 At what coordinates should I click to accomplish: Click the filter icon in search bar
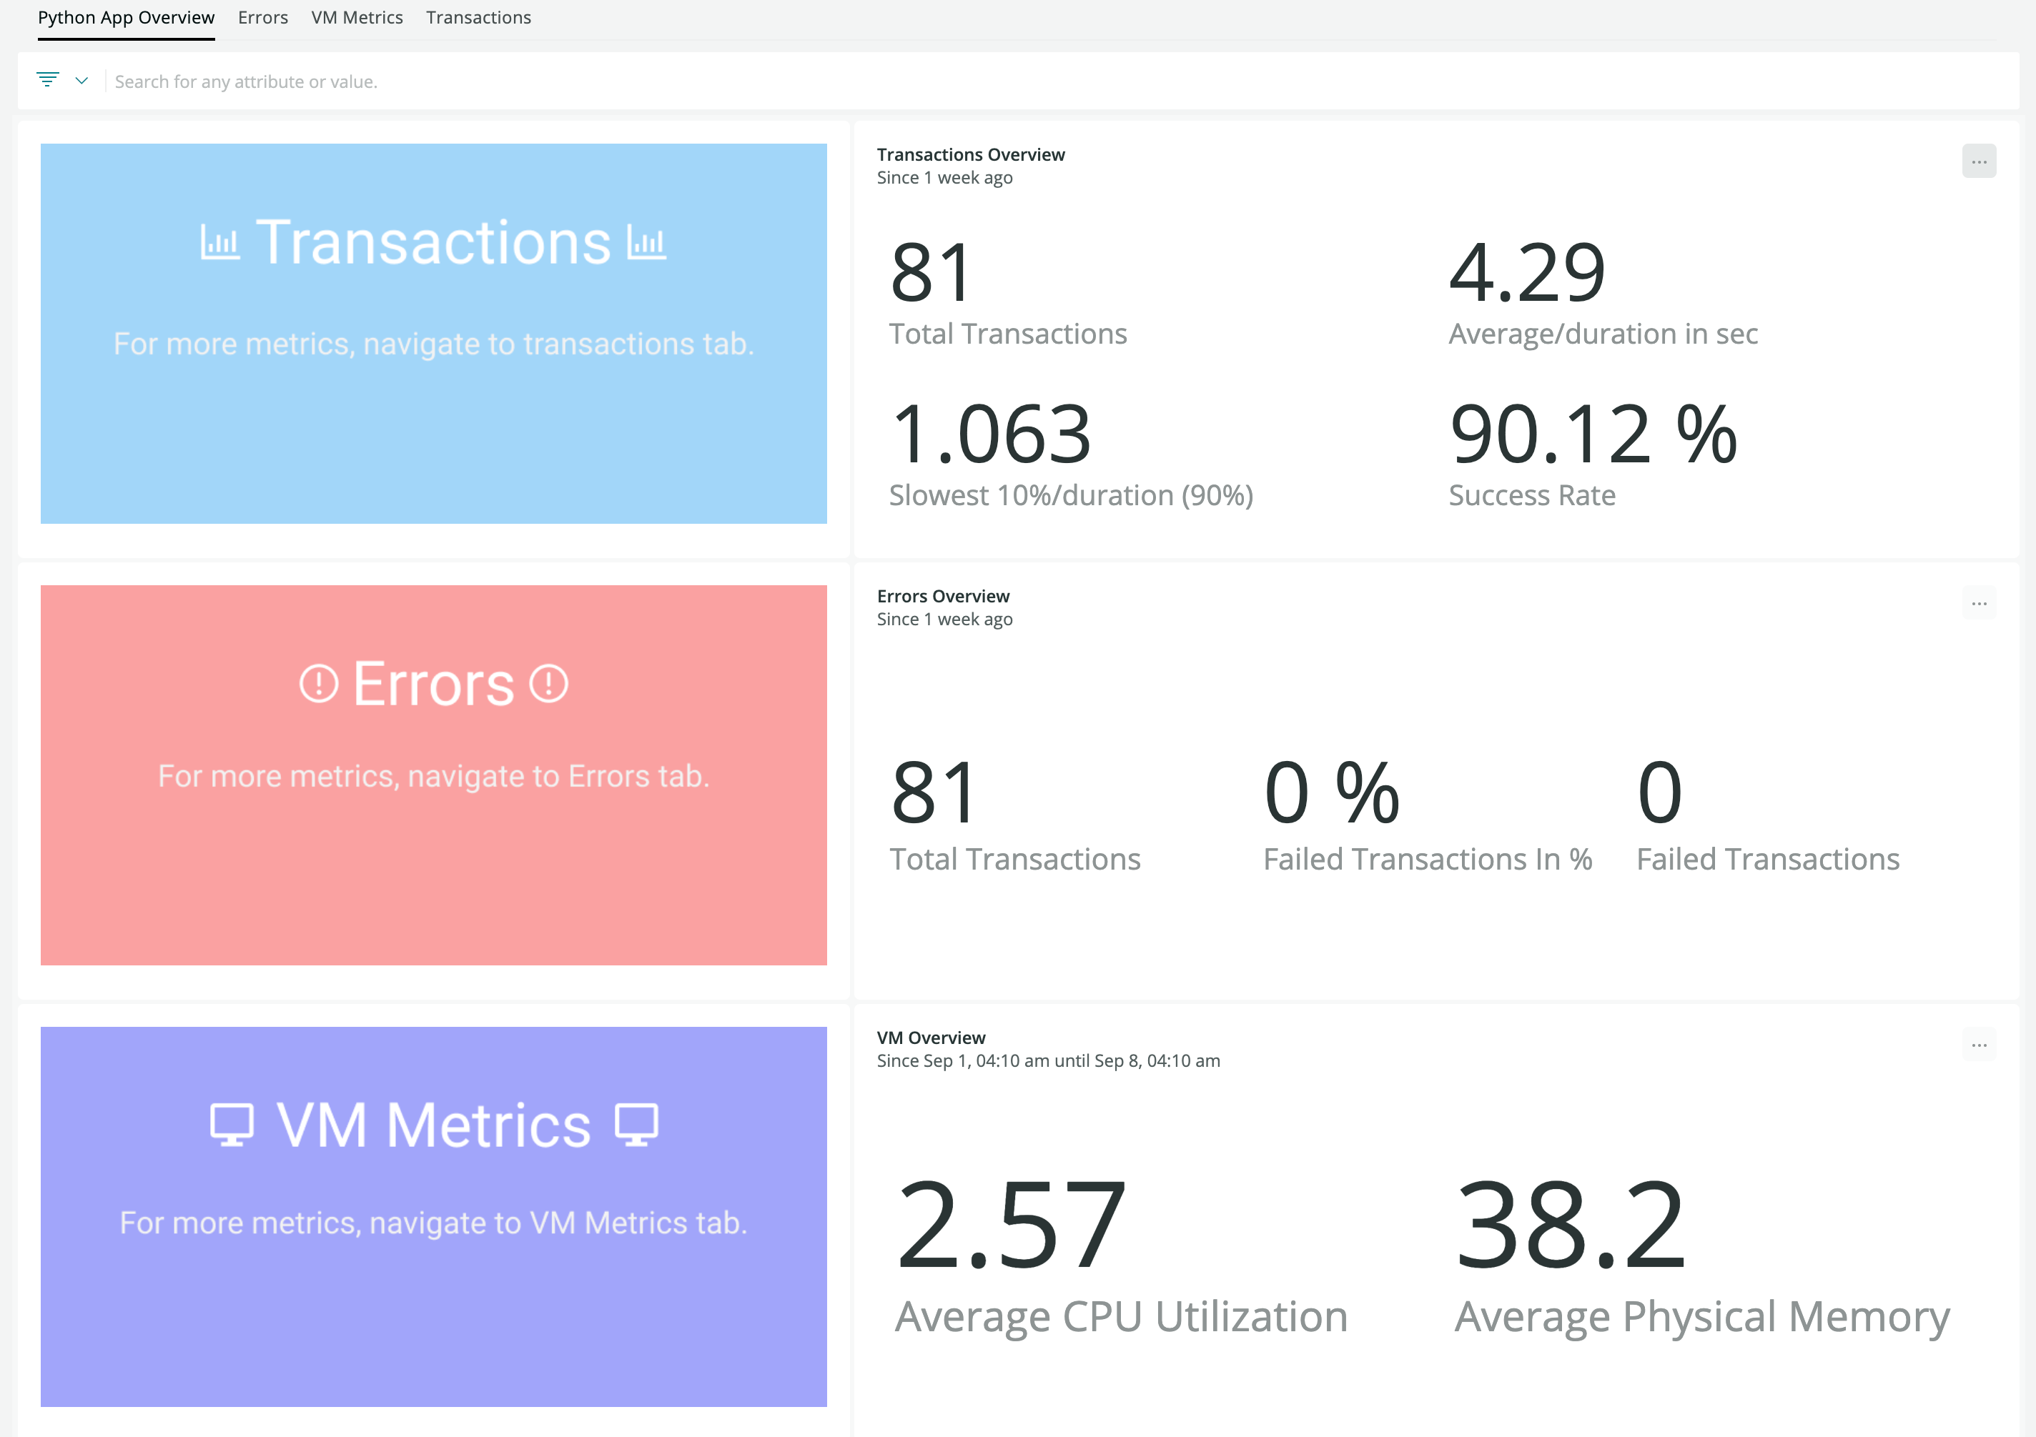[x=48, y=80]
